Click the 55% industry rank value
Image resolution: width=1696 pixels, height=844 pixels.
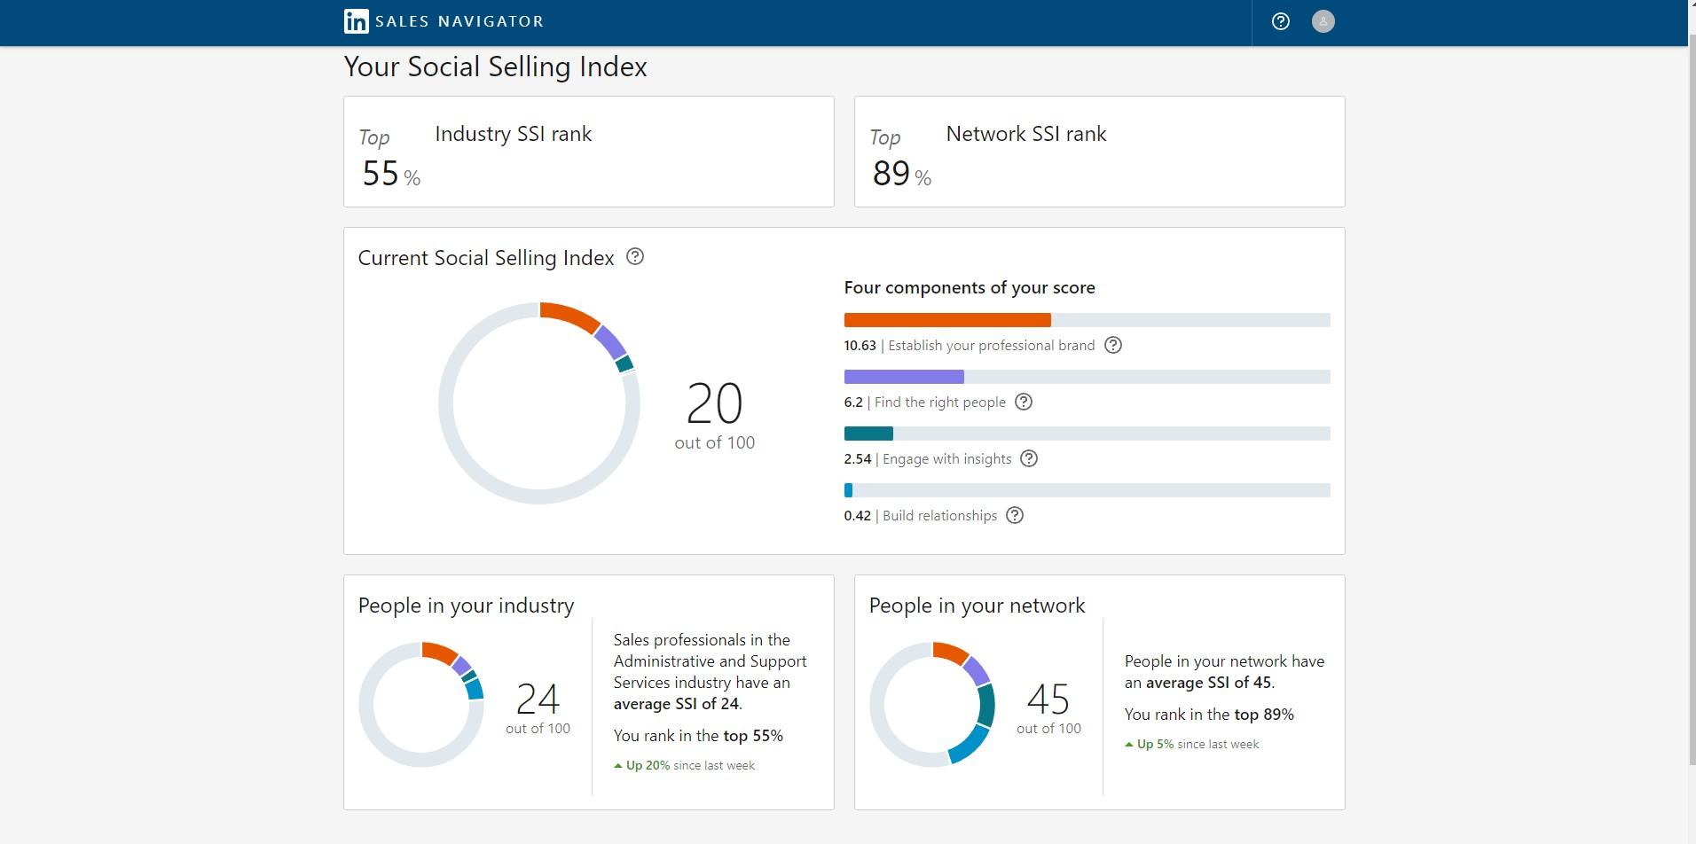391,173
